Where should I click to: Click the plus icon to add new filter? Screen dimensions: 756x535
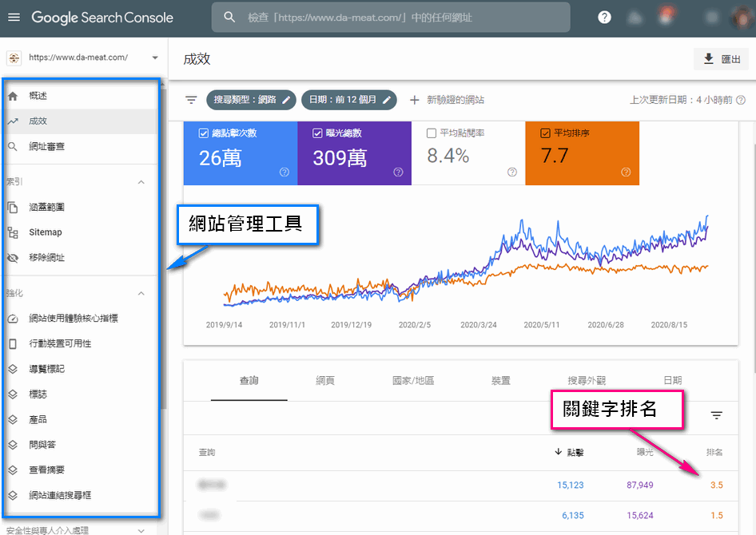[x=414, y=100]
